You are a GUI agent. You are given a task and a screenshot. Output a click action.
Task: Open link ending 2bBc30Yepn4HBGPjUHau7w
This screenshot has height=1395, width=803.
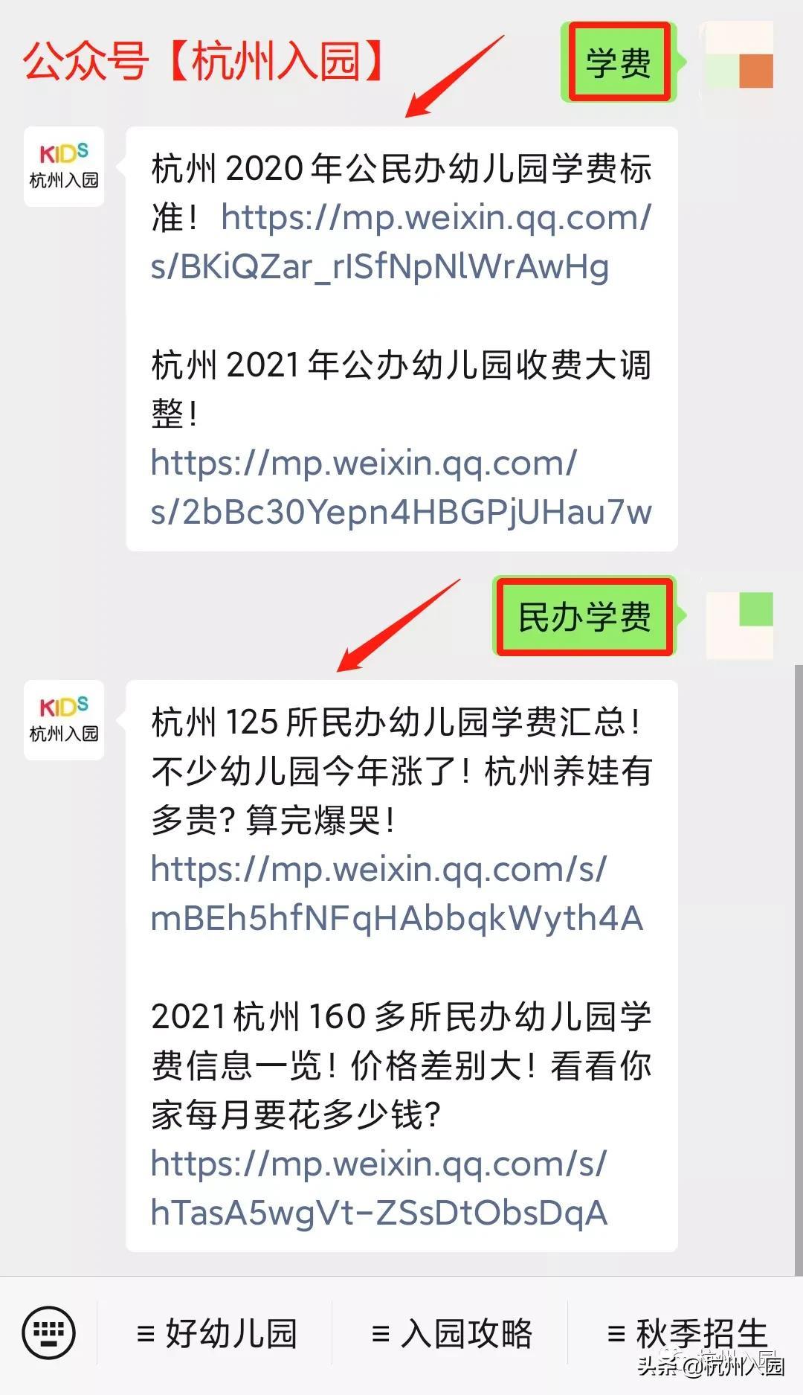[401, 487]
